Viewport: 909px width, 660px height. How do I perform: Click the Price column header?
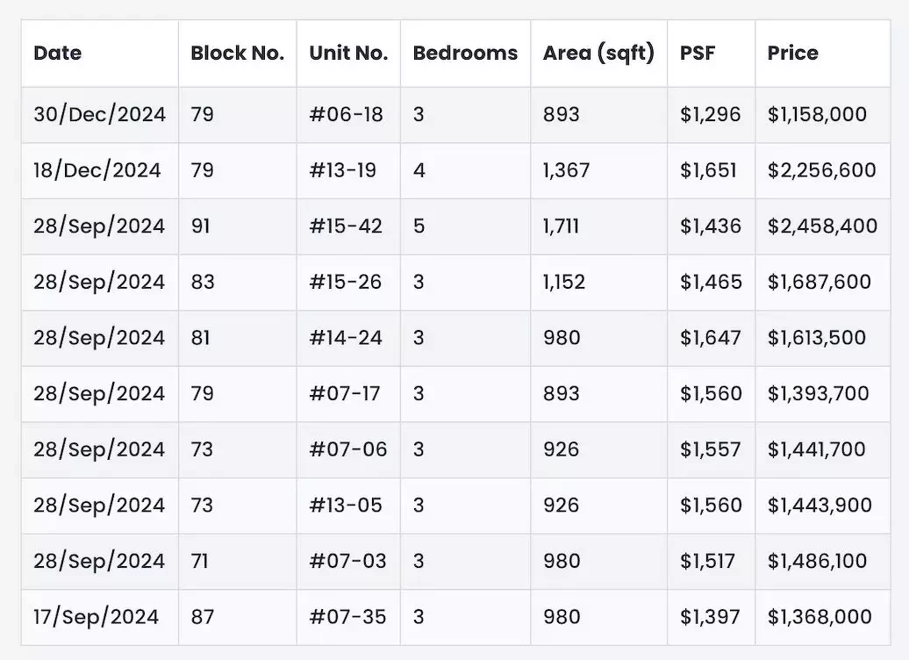click(x=823, y=54)
